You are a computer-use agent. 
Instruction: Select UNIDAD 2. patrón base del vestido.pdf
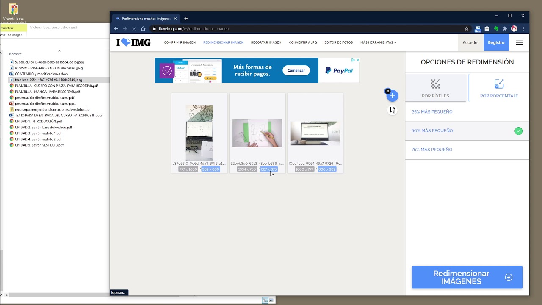[43, 127]
